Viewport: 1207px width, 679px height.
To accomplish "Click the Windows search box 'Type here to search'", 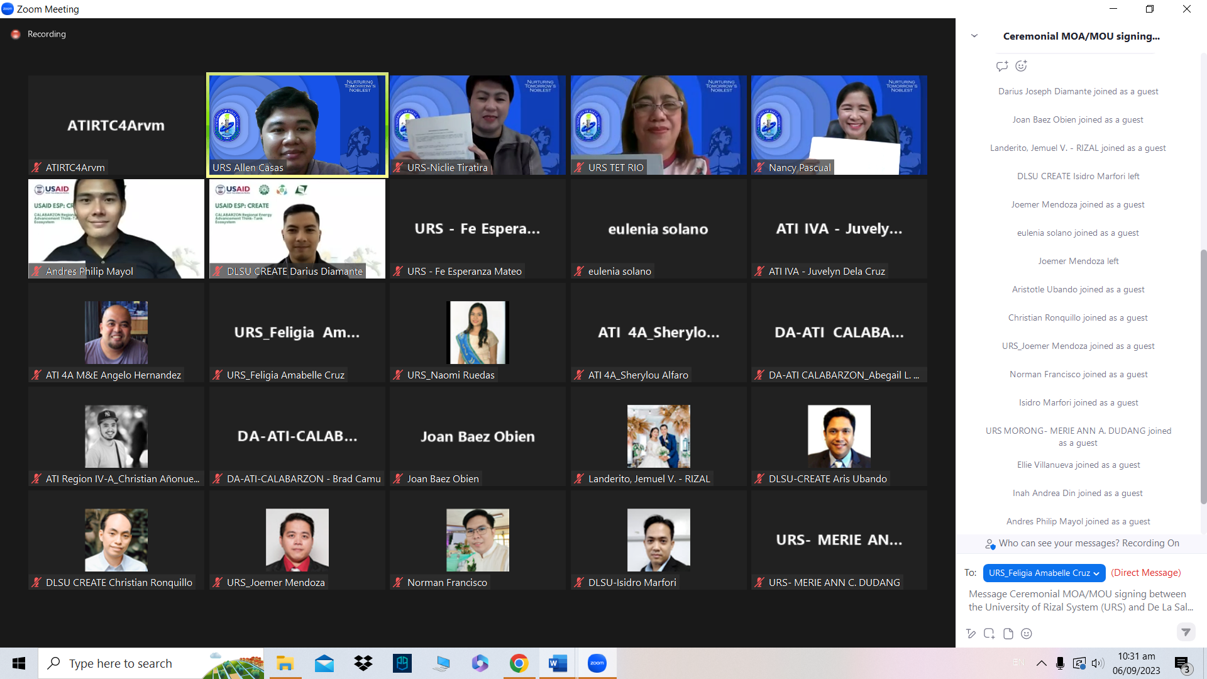I will coord(151,663).
